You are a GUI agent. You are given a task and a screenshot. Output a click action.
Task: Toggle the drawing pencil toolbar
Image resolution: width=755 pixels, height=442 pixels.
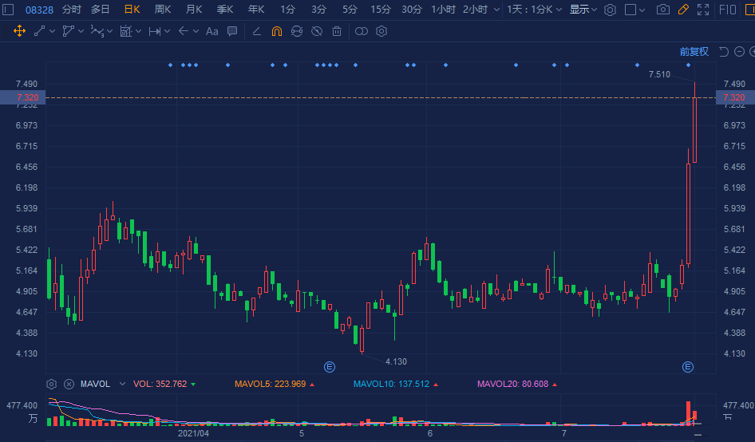683,10
